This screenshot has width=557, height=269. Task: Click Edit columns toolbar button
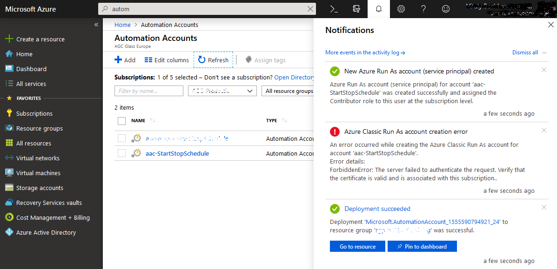[167, 60]
